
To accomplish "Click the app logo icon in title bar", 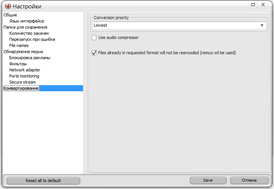I will point(7,6).
